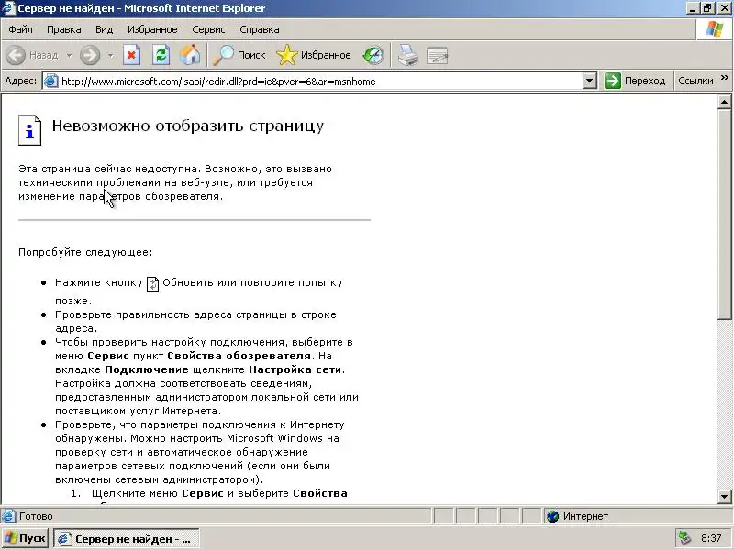Expand the address bar dropdown list
The image size is (734, 550).
coord(589,81)
